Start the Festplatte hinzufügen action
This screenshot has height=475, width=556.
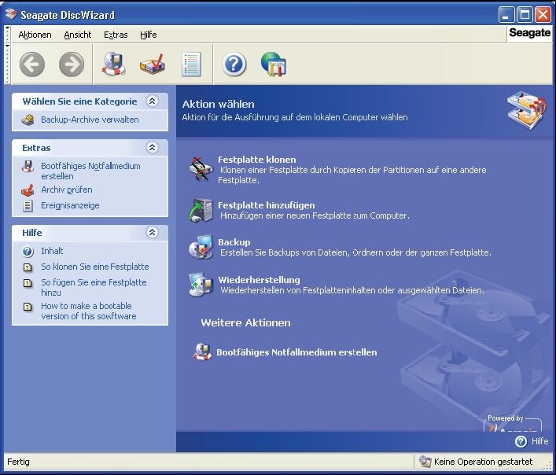267,205
